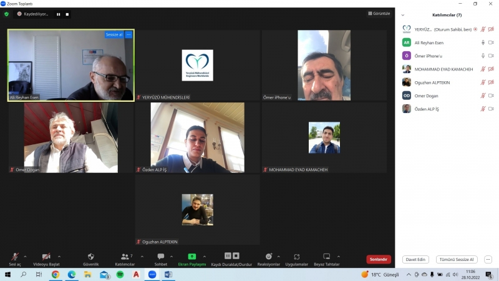Image resolution: width=499 pixels, height=281 pixels.
Task: Start video with Videoyu Başlat button
Action: tap(46, 259)
